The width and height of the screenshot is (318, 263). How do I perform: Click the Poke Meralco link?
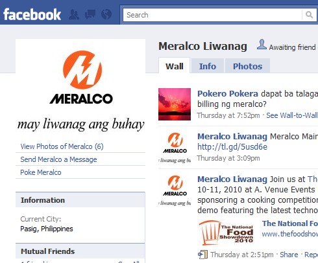41,172
